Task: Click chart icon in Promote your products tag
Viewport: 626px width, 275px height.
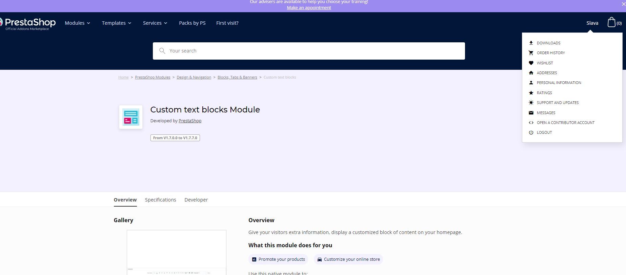Action: tap(254, 259)
